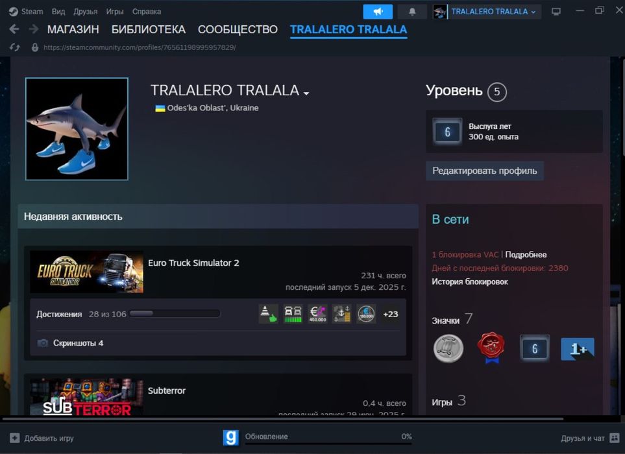Click the Steam logo icon
Viewport: 625px width, 454px height.
tap(13, 12)
